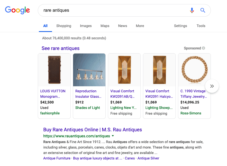Image resolution: width=227 pixels, height=166 pixels.
Task: Open the More search categories dropdown
Action: [140, 26]
